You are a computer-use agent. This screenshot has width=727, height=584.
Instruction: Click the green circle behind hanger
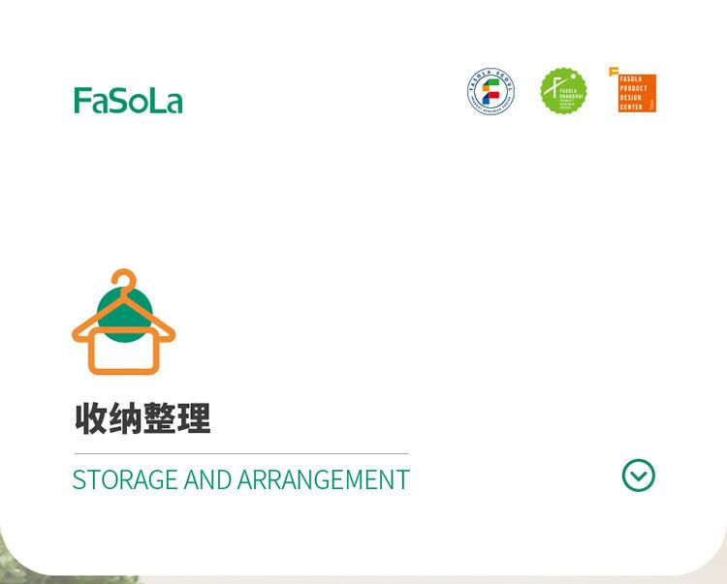coord(124,315)
